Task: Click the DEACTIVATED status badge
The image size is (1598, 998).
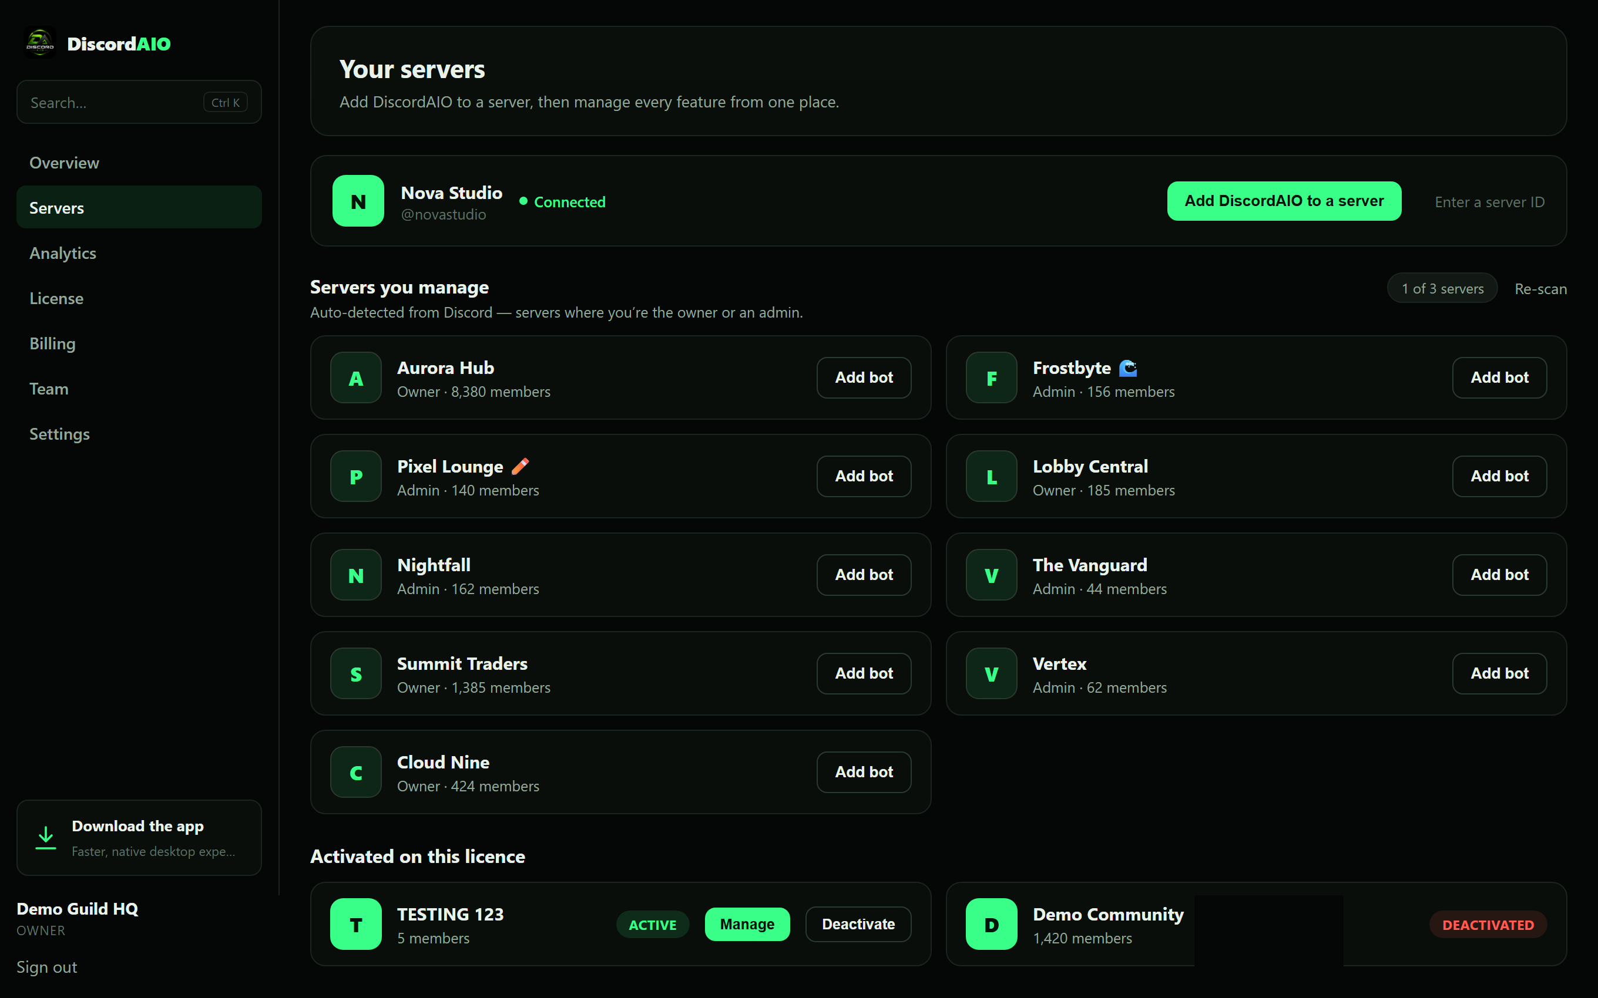Action: 1488,925
